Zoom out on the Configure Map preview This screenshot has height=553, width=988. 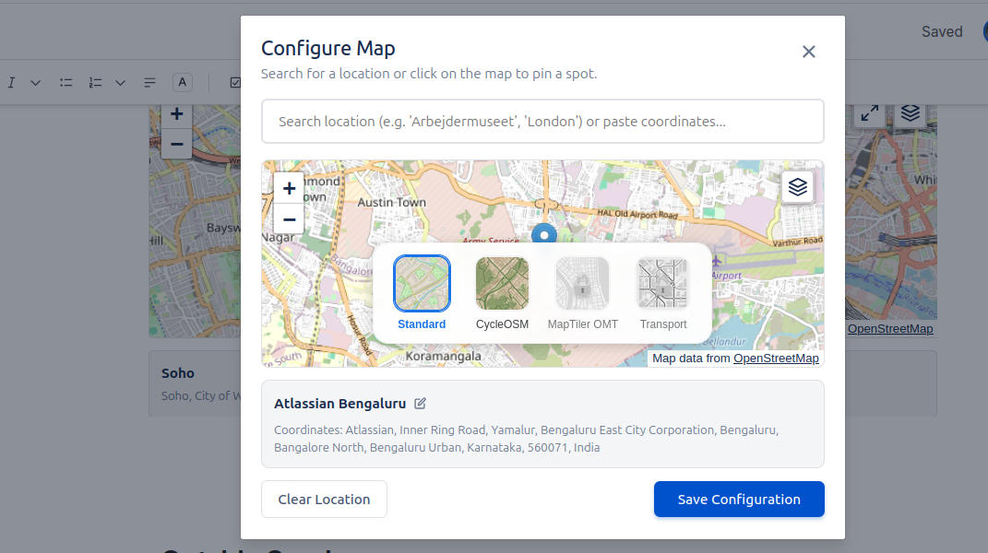point(289,218)
